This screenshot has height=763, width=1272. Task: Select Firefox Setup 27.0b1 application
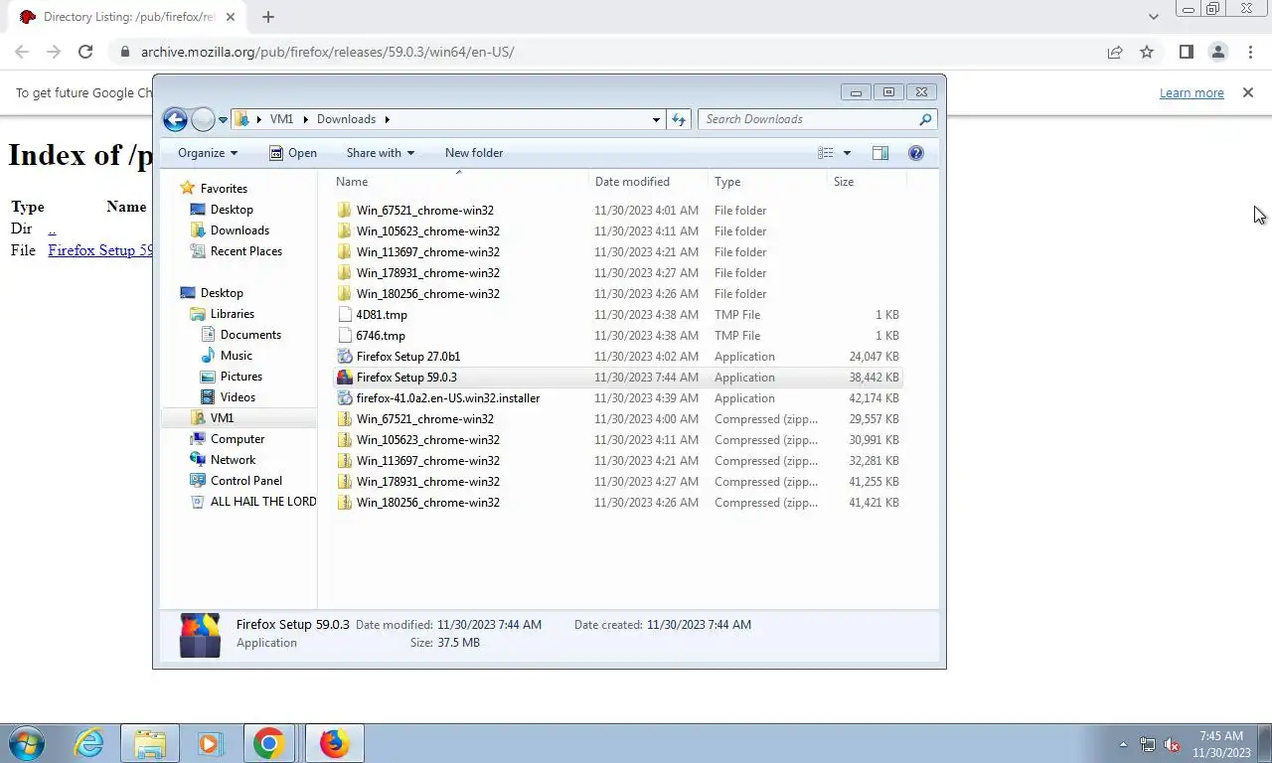coord(617,357)
